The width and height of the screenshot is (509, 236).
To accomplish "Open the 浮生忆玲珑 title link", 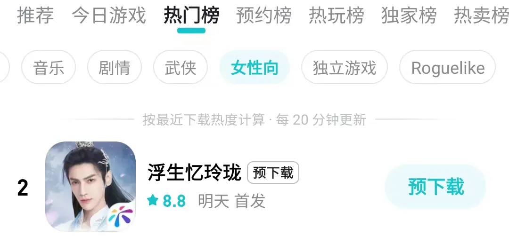I will (x=194, y=173).
